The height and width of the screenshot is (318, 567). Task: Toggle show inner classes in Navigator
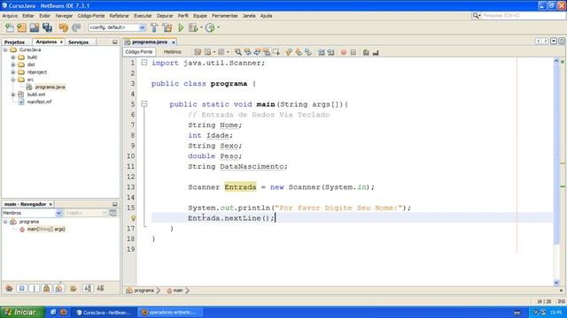(x=59, y=288)
